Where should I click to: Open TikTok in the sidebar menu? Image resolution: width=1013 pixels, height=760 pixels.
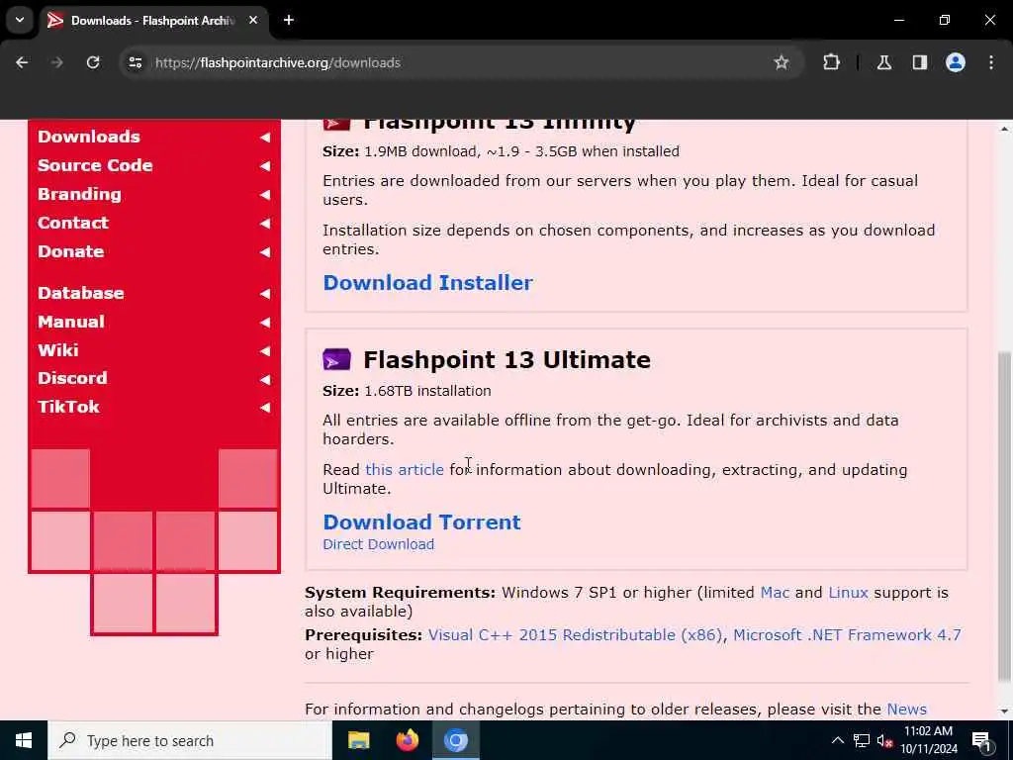pos(68,407)
